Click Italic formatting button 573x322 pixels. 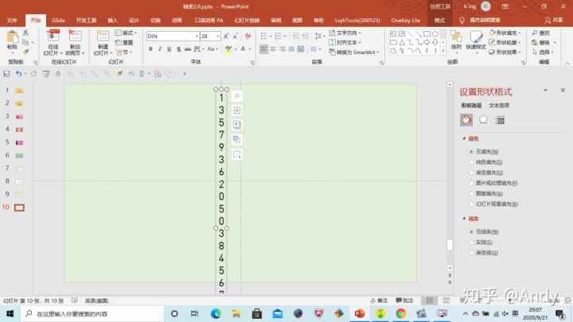click(160, 49)
